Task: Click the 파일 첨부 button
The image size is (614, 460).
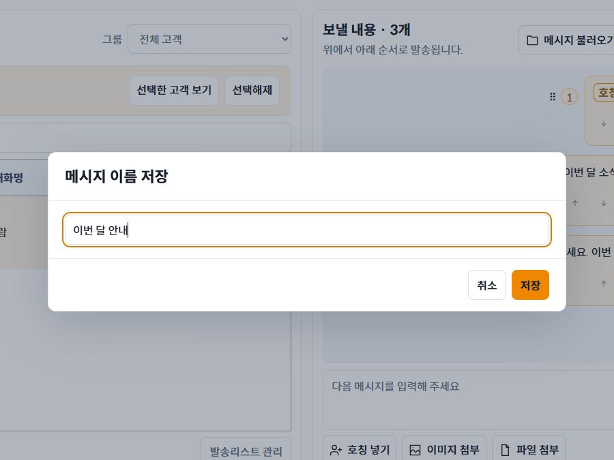Action: click(529, 450)
